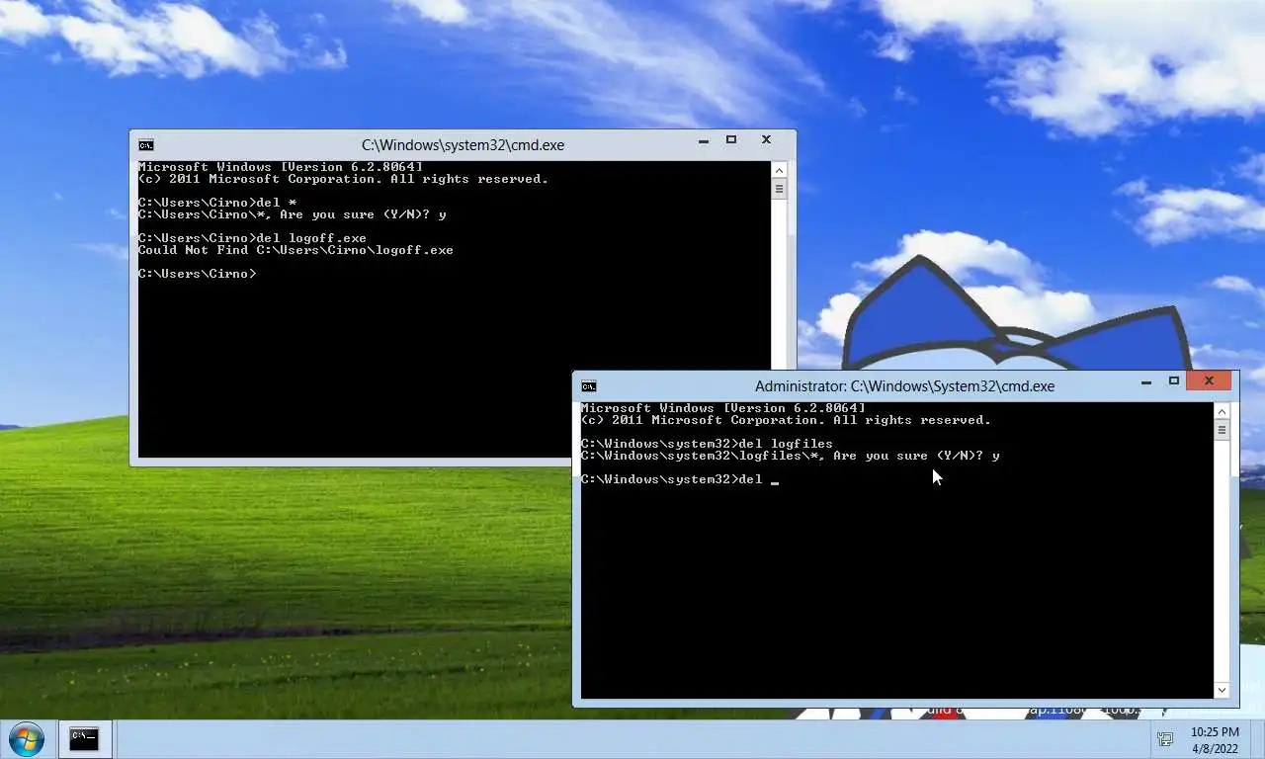This screenshot has width=1265, height=759.
Task: Close the Administrator cmd window
Action: pyautogui.click(x=1209, y=381)
